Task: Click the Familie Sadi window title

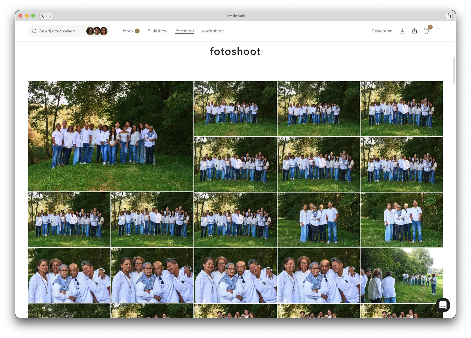Action: (235, 16)
